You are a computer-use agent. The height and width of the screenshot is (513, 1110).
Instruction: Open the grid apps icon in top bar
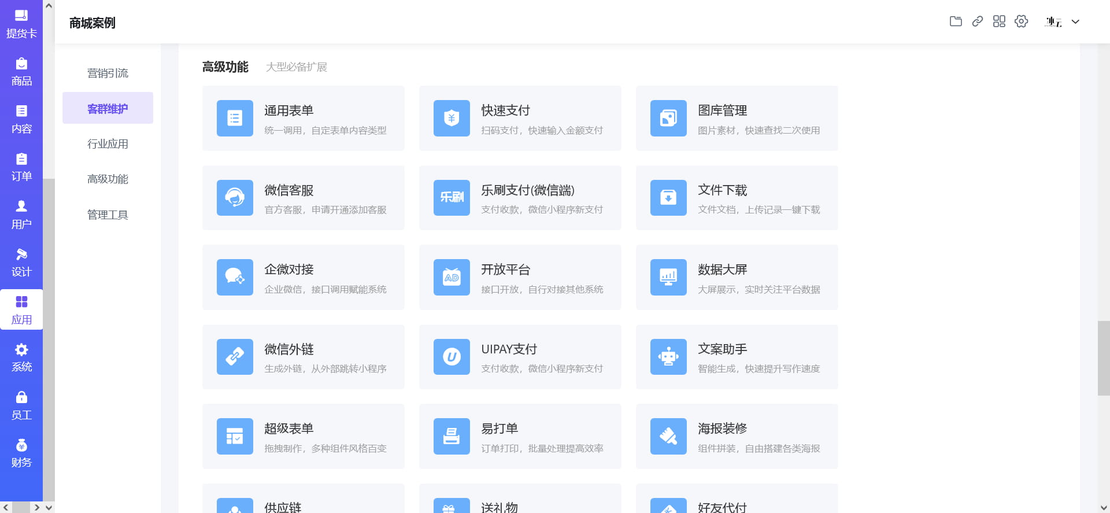point(999,21)
